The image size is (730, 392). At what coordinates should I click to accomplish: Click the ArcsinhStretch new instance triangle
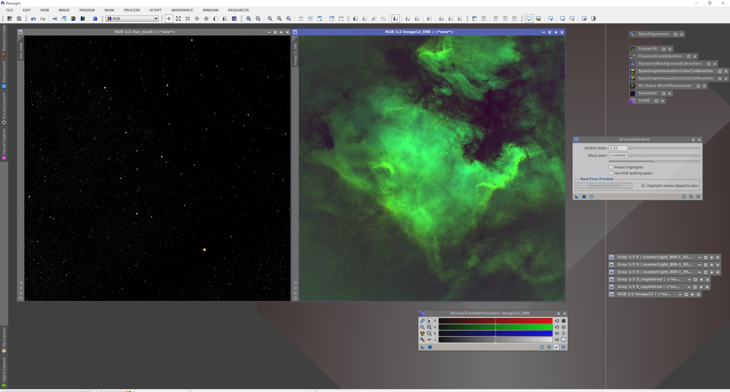[577, 197]
